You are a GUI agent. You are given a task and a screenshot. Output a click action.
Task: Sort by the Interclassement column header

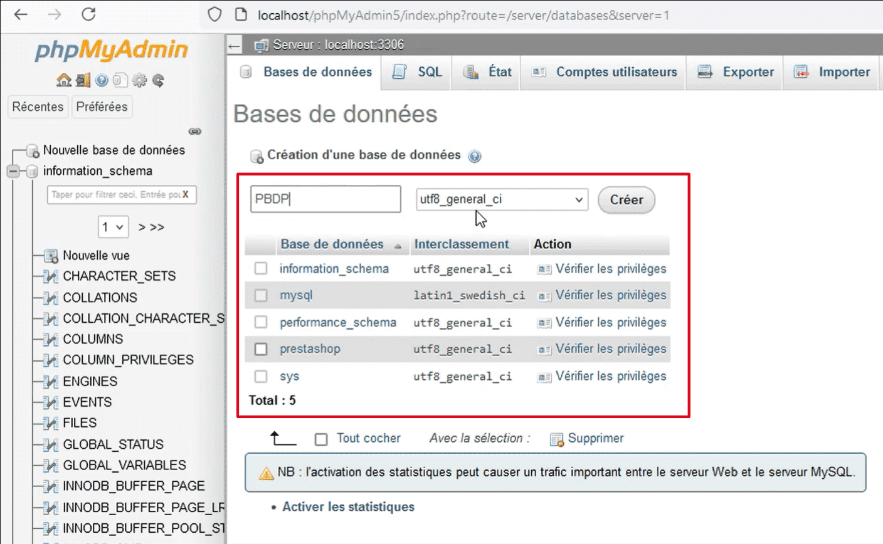point(462,244)
